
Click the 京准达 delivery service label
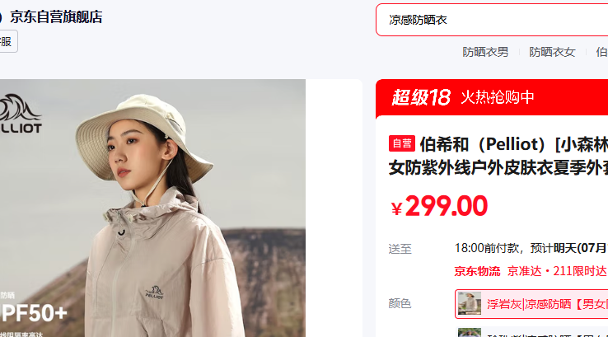pos(524,271)
